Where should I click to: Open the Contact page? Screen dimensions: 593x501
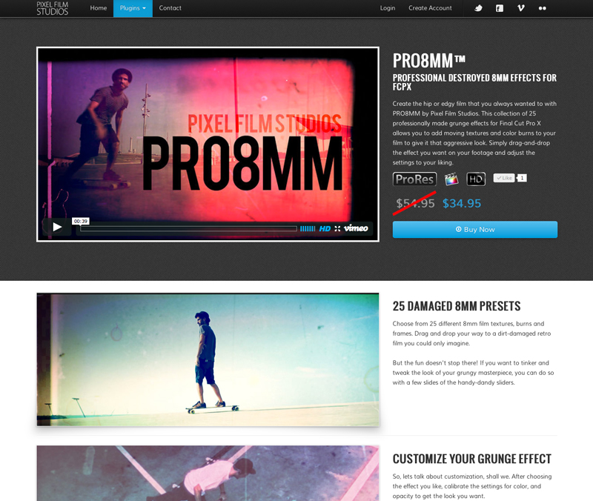pos(170,8)
